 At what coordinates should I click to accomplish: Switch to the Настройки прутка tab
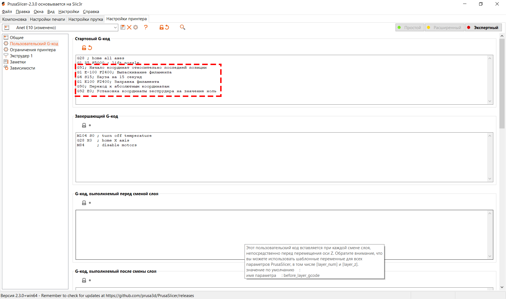(86, 19)
